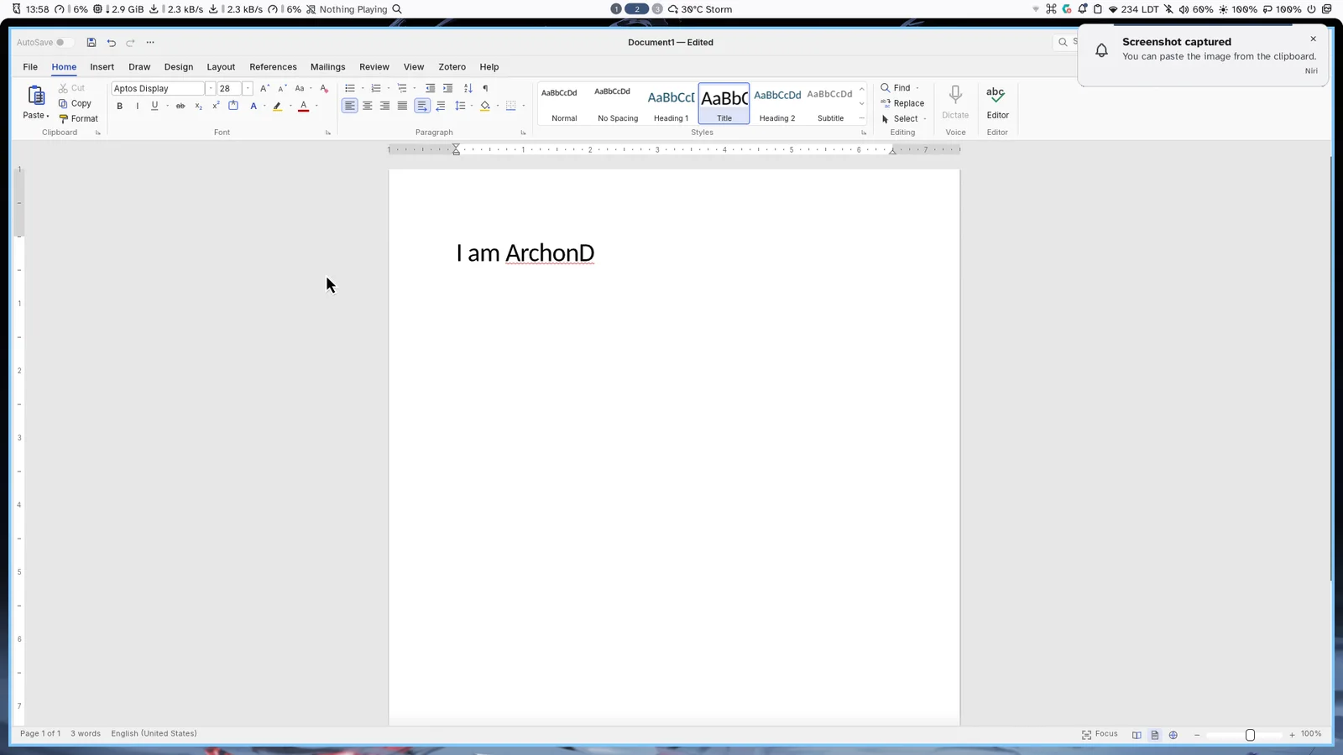Viewport: 1343px width, 755px height.
Task: Apply strikethrough formatting
Action: pyautogui.click(x=180, y=106)
